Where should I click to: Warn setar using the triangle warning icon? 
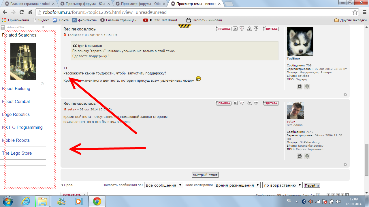pos(249,103)
